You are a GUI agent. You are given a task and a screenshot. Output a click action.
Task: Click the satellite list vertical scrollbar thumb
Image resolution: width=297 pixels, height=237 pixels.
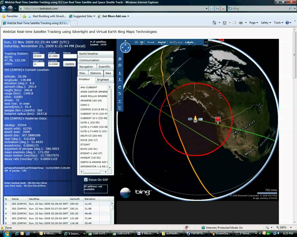coord(110,100)
